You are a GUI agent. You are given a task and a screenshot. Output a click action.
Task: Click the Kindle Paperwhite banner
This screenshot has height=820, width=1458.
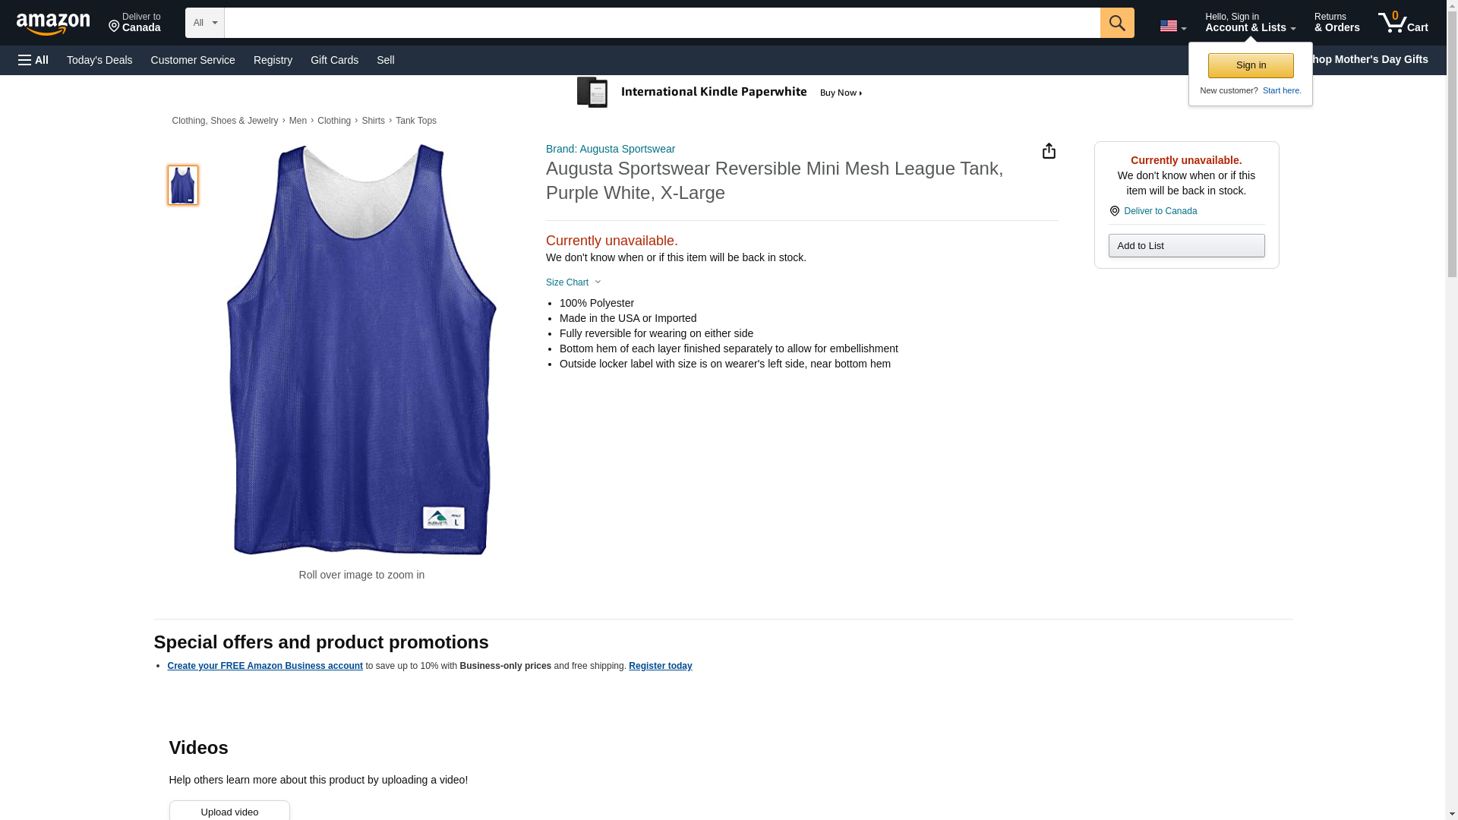pyautogui.click(x=721, y=93)
